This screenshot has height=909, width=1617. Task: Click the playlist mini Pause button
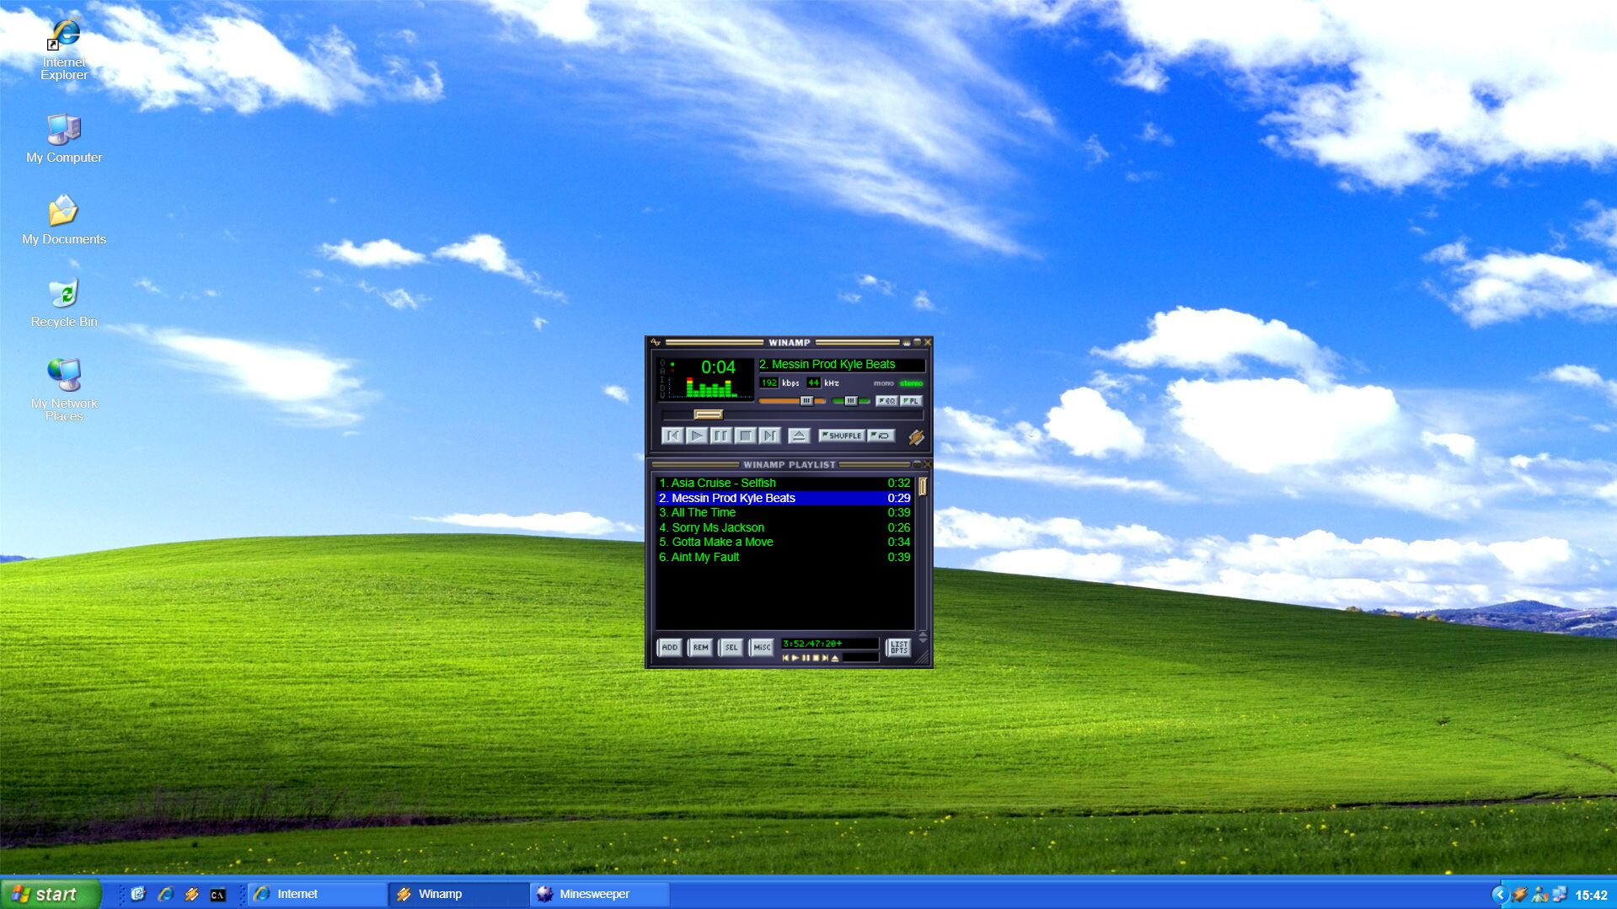pyautogui.click(x=806, y=658)
